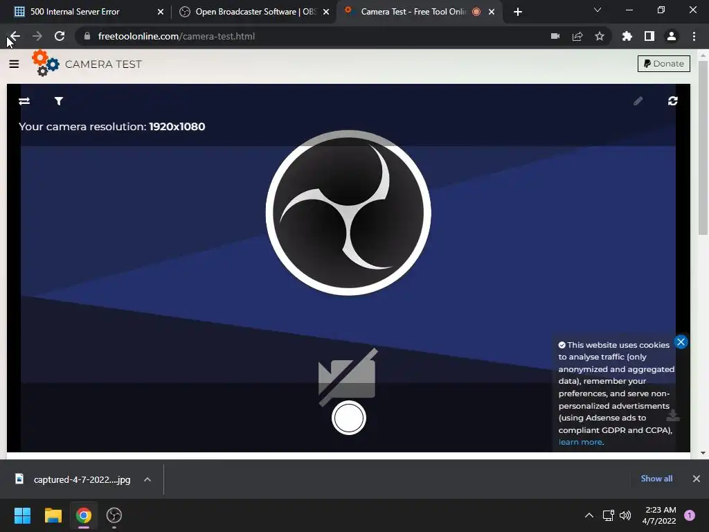
Task: Go forward with the forward arrow
Action: tap(37, 36)
